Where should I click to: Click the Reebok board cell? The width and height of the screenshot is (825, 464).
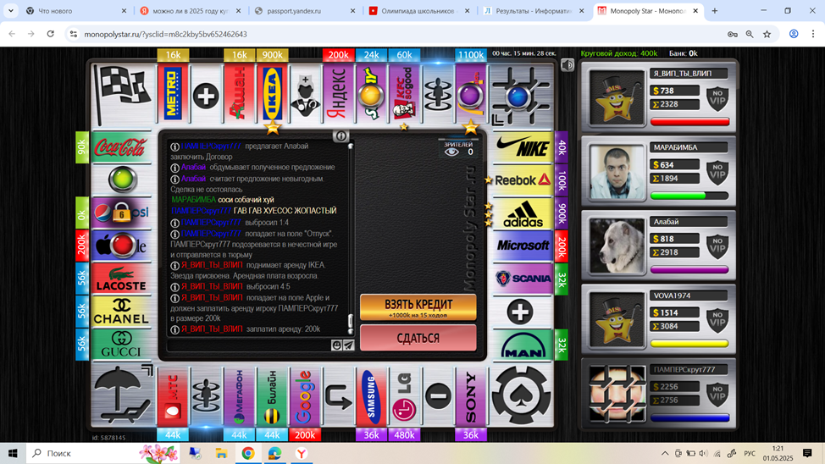(523, 180)
